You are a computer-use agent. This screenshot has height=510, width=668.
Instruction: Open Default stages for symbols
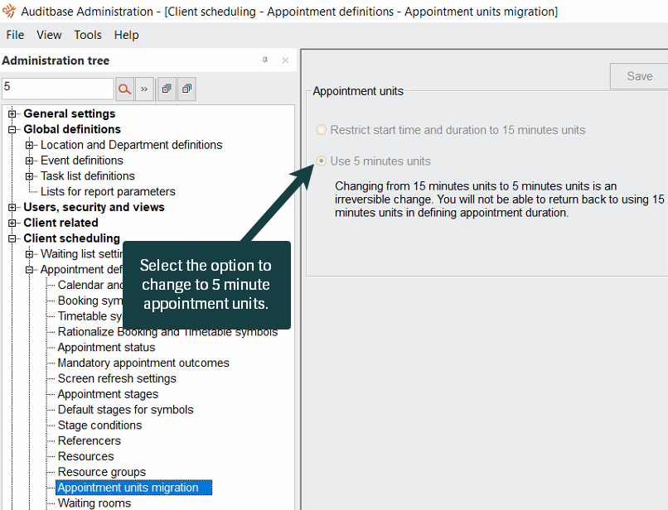pos(126,410)
